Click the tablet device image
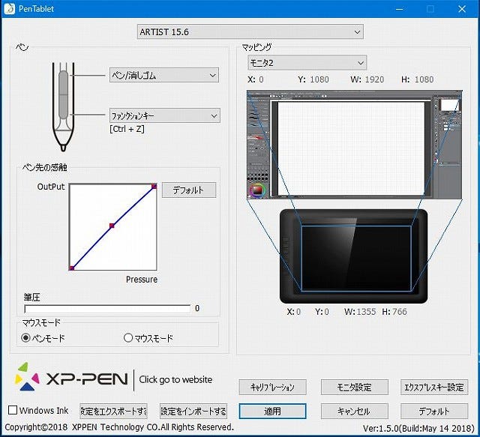This screenshot has height=437, width=480. [x=353, y=256]
